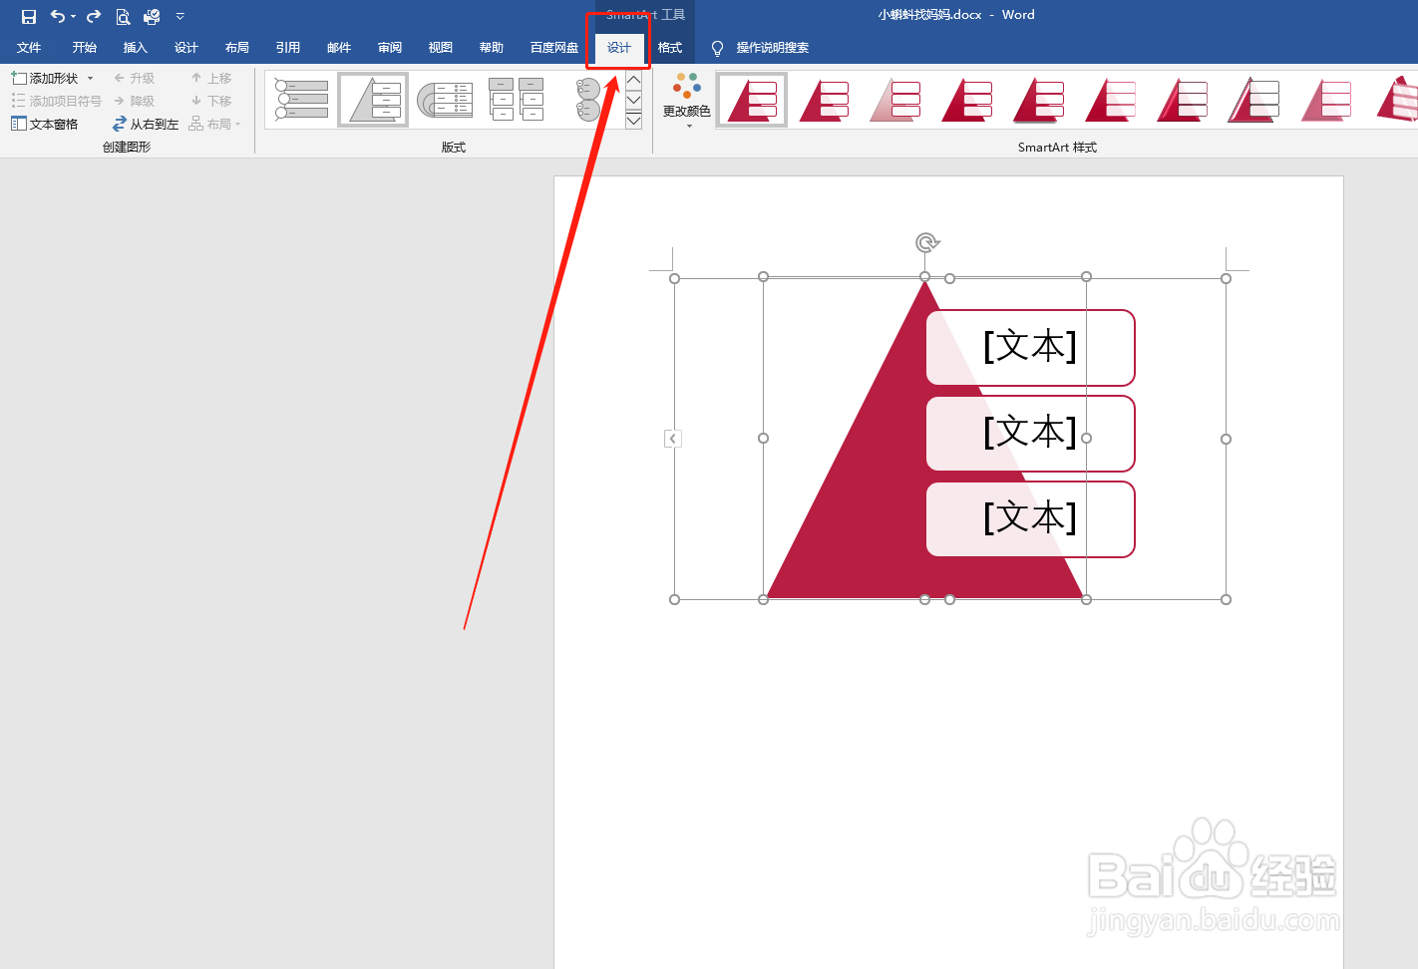Open the 百度网盘 ribbon tab
This screenshot has height=969, width=1418.
click(x=554, y=48)
